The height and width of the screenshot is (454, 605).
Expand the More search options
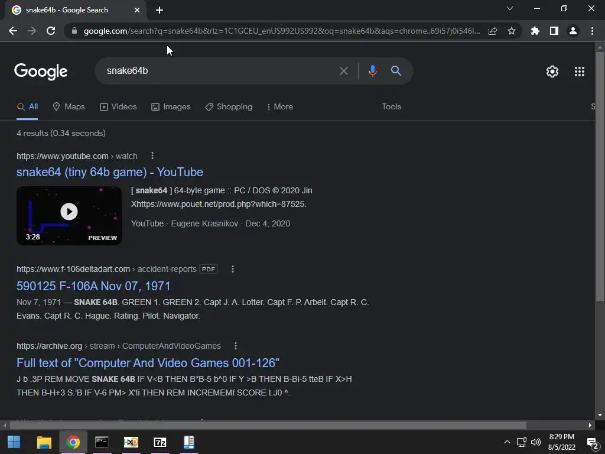tap(280, 107)
